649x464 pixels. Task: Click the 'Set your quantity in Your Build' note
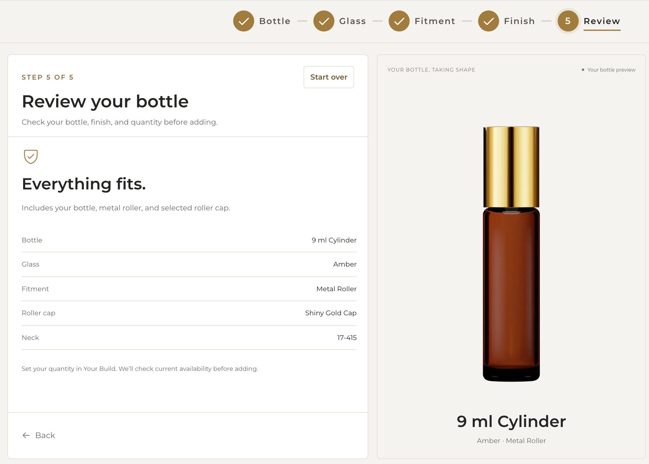pos(140,368)
